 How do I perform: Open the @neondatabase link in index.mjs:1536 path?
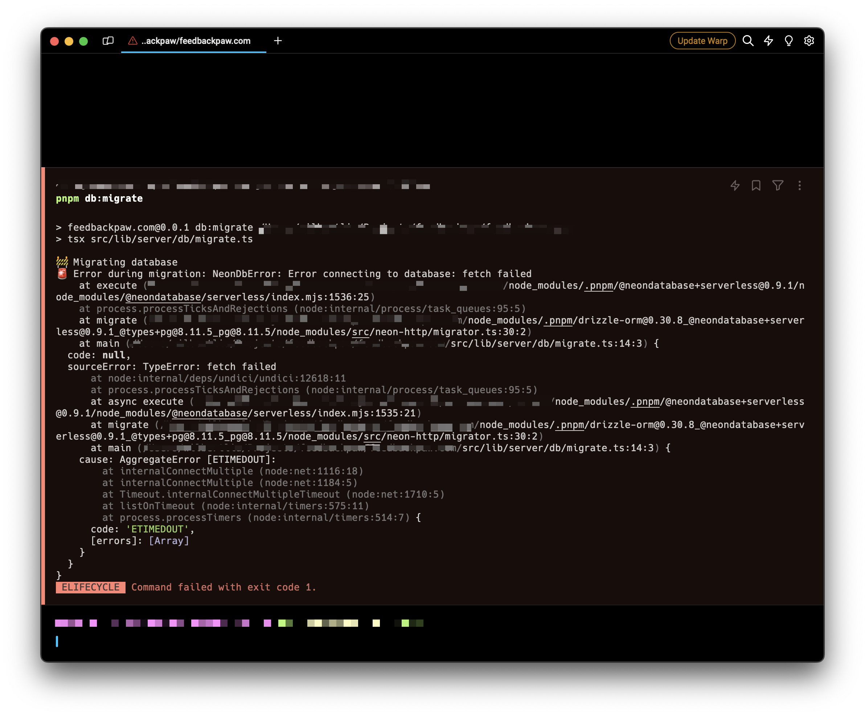coord(163,297)
